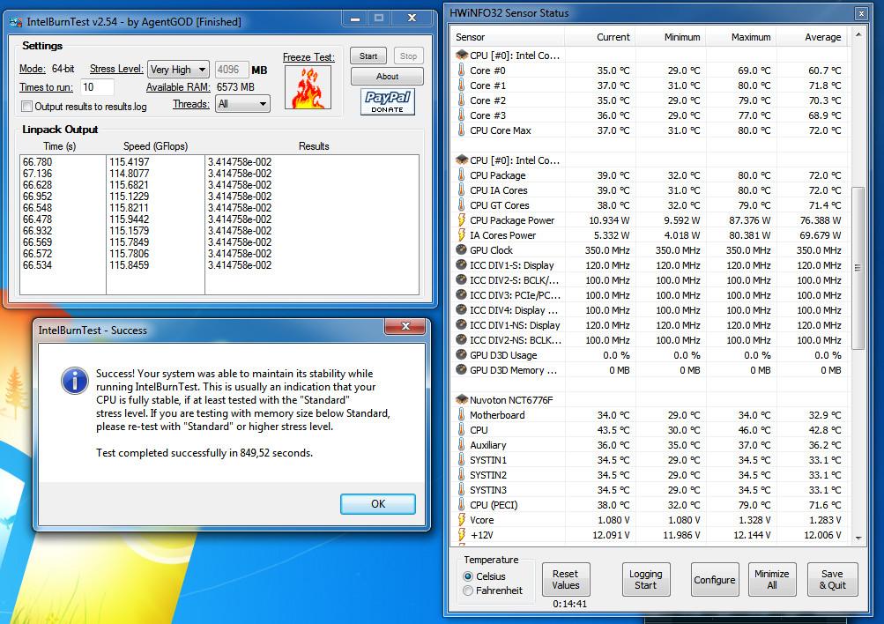Viewport: 884px width, 624px height.
Task: Click the thermometer icon next to CPU Core Max
Action: (461, 130)
